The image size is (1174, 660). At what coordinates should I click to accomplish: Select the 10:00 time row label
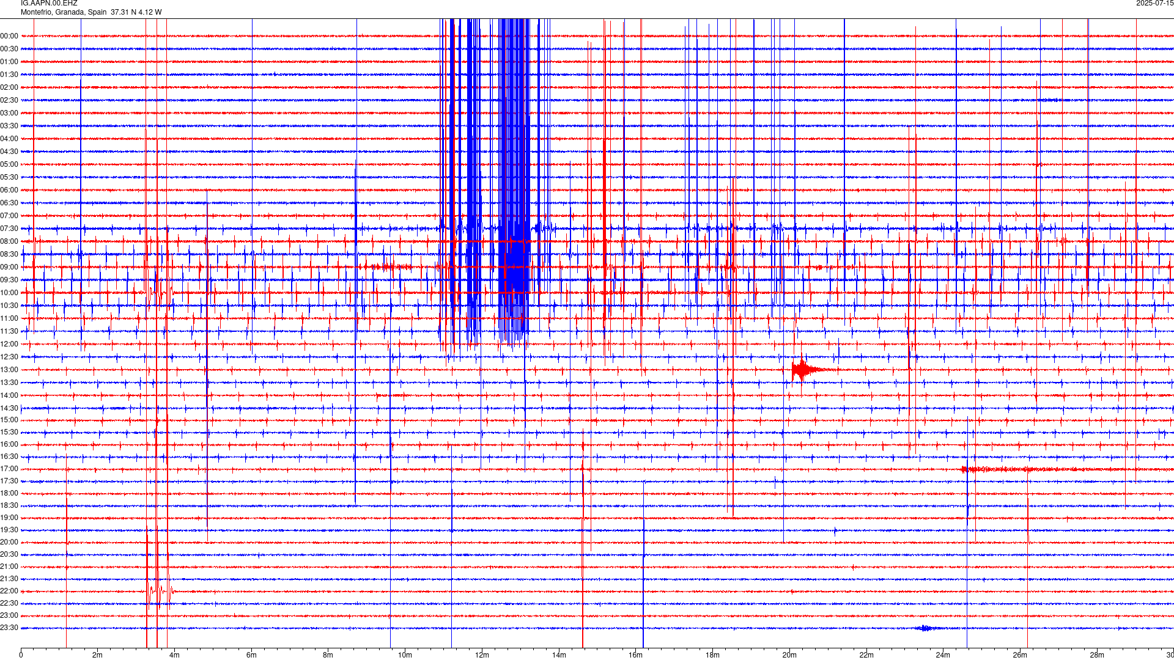coord(9,293)
